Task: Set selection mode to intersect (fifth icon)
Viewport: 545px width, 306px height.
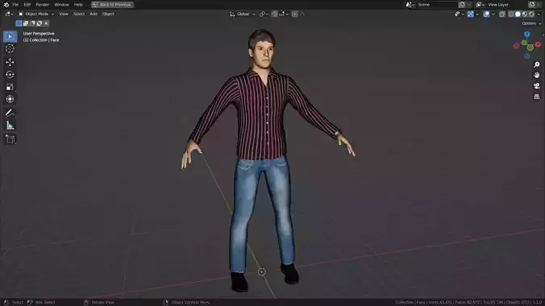Action: (46, 23)
